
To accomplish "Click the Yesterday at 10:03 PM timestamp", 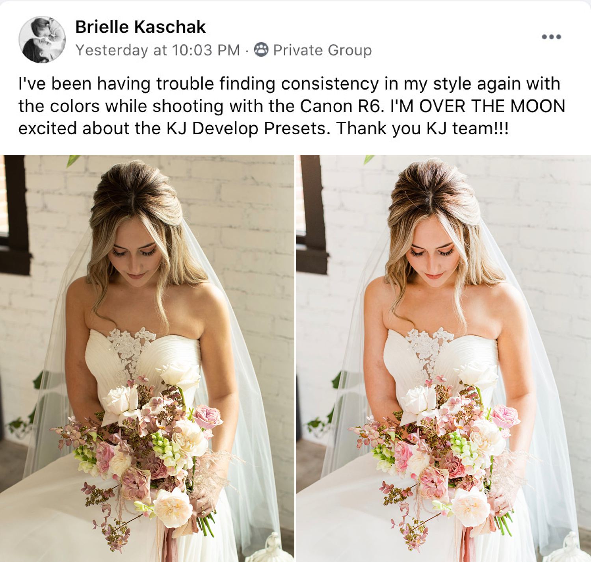I will [157, 50].
